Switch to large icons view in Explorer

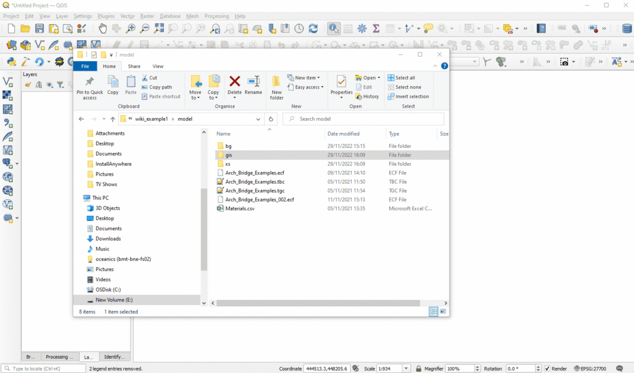pos(443,312)
